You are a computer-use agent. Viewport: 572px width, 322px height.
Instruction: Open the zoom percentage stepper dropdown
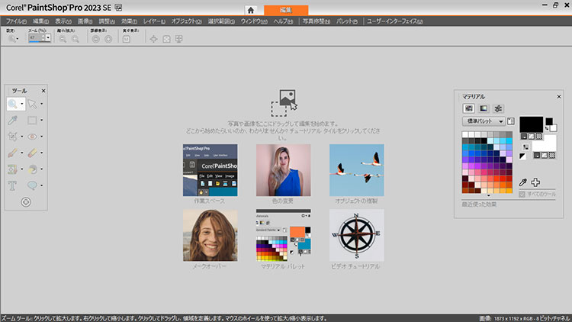(47, 38)
